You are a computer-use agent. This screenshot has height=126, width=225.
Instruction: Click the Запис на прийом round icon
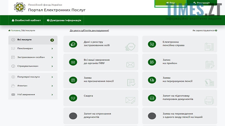pos(152,62)
